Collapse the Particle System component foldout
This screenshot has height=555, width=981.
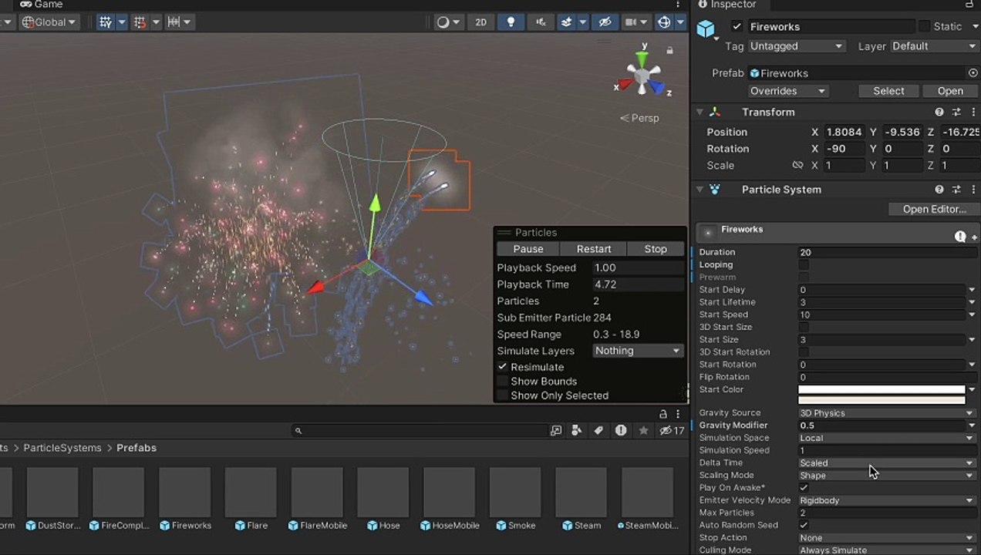coord(700,189)
